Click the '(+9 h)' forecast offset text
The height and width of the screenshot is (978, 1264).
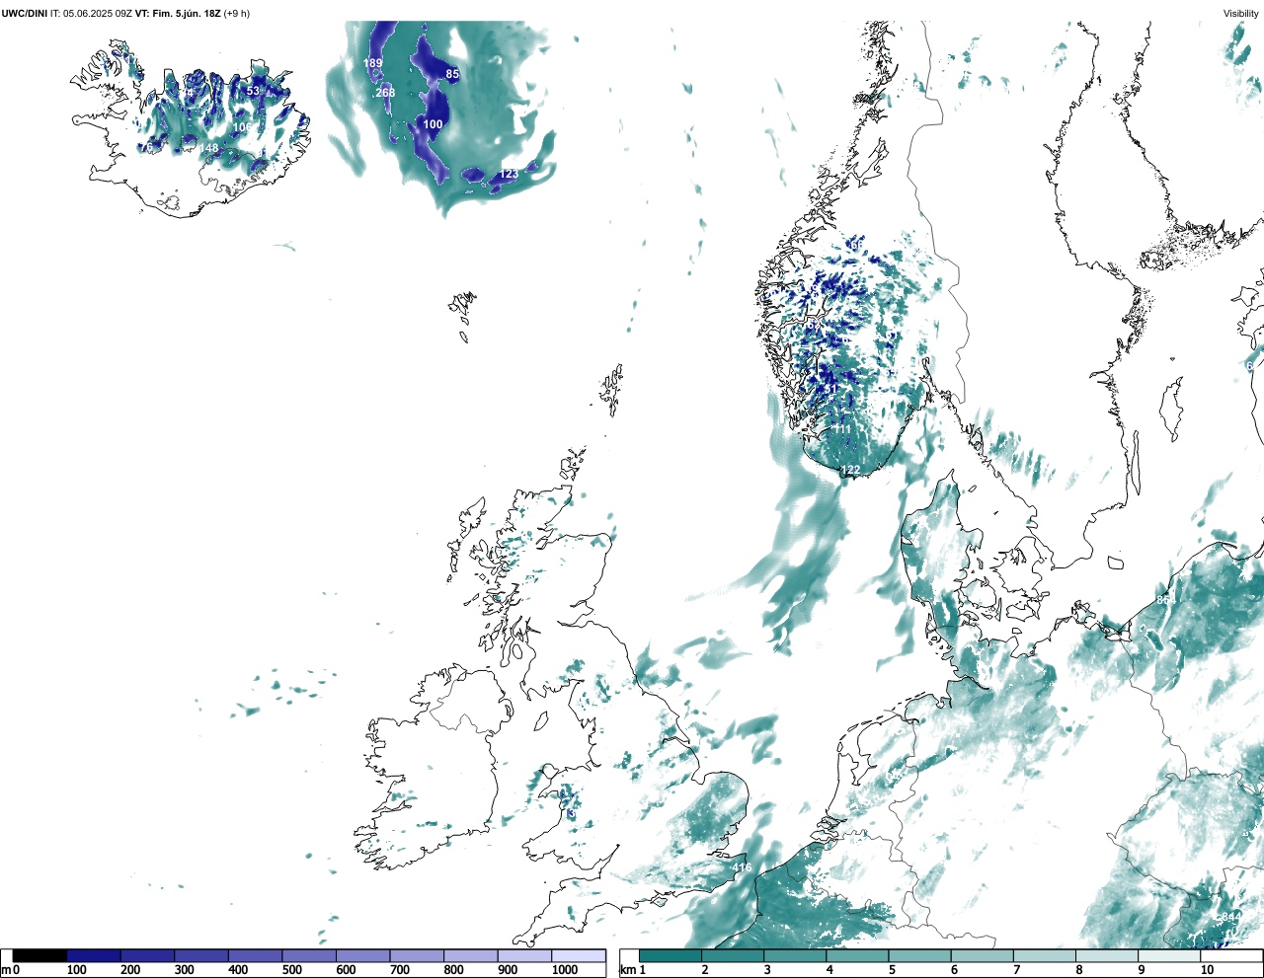[237, 14]
